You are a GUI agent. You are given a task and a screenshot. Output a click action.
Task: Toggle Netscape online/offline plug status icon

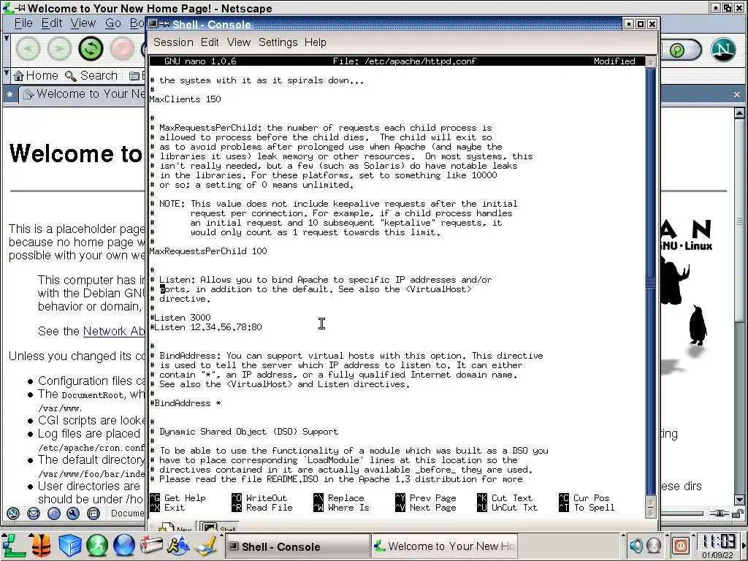(x=719, y=514)
